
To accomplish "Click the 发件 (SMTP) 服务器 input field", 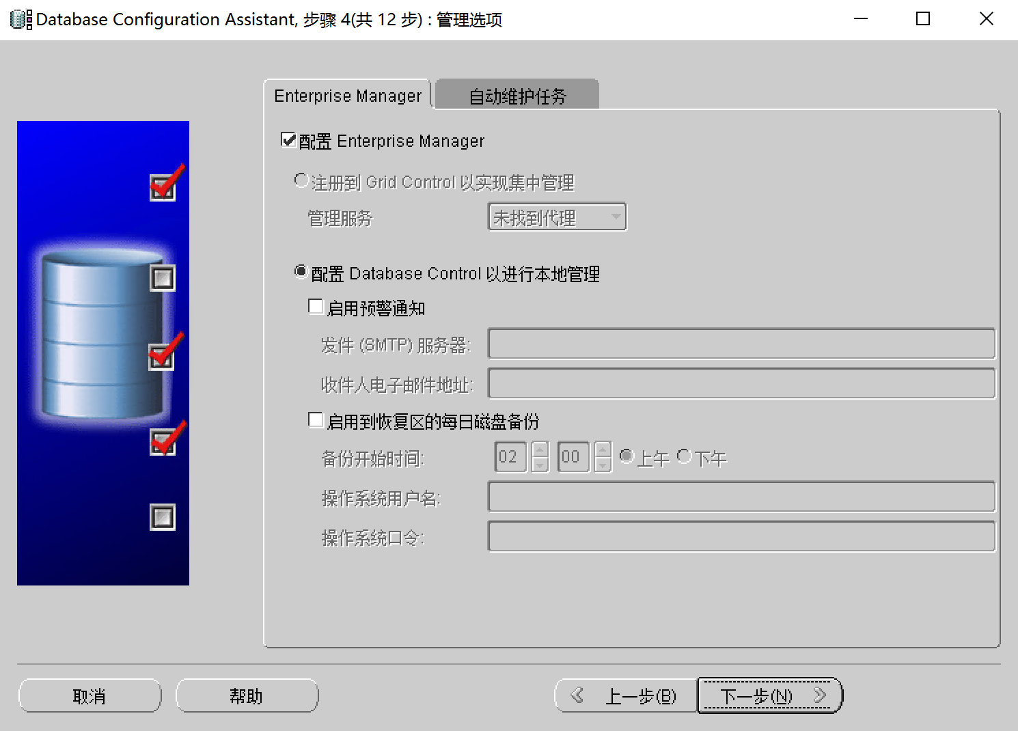I will tap(741, 344).
